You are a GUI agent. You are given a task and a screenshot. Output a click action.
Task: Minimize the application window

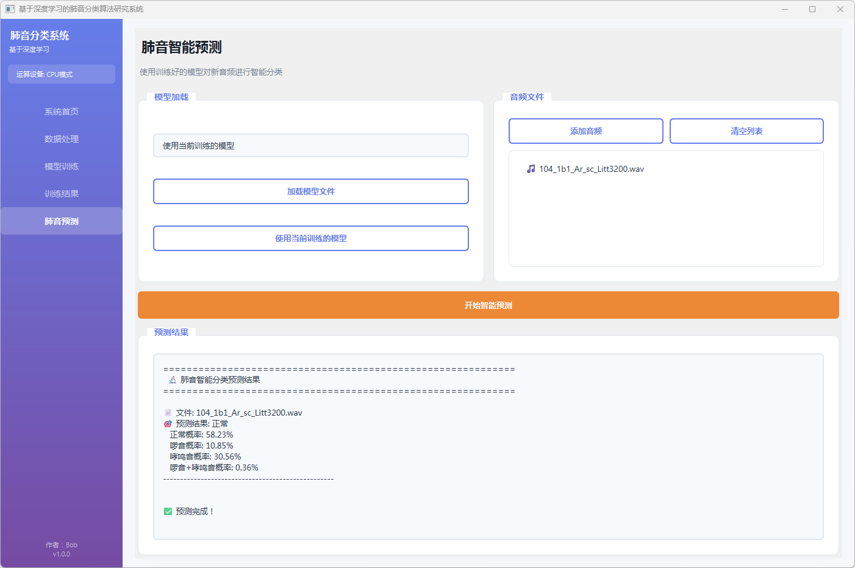[x=785, y=9]
